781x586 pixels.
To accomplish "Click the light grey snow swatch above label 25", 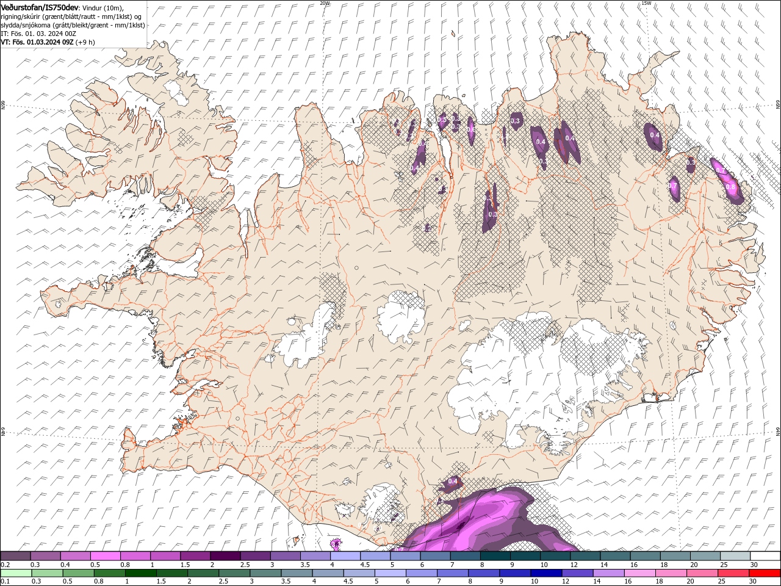I will point(735,556).
